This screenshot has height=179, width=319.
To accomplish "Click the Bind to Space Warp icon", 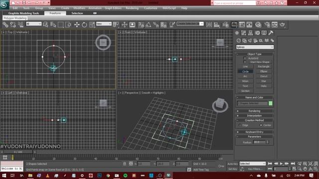I will (x=20, y=25).
